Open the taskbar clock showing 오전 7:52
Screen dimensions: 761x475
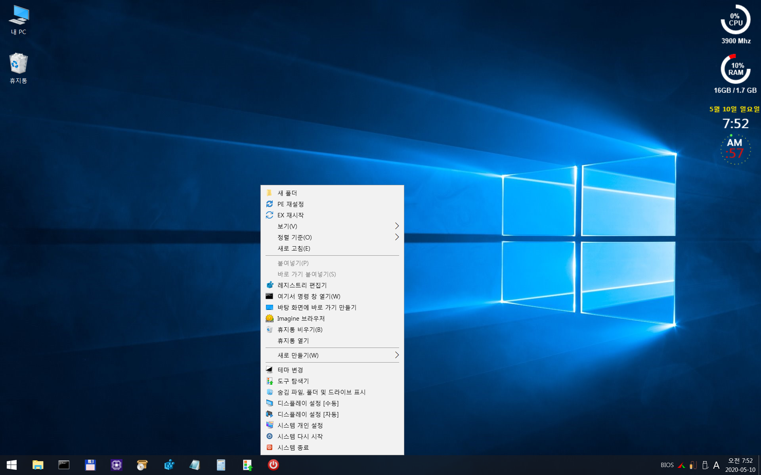click(740, 465)
